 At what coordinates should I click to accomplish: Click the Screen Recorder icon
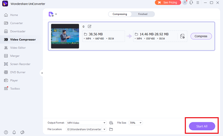point(6,64)
